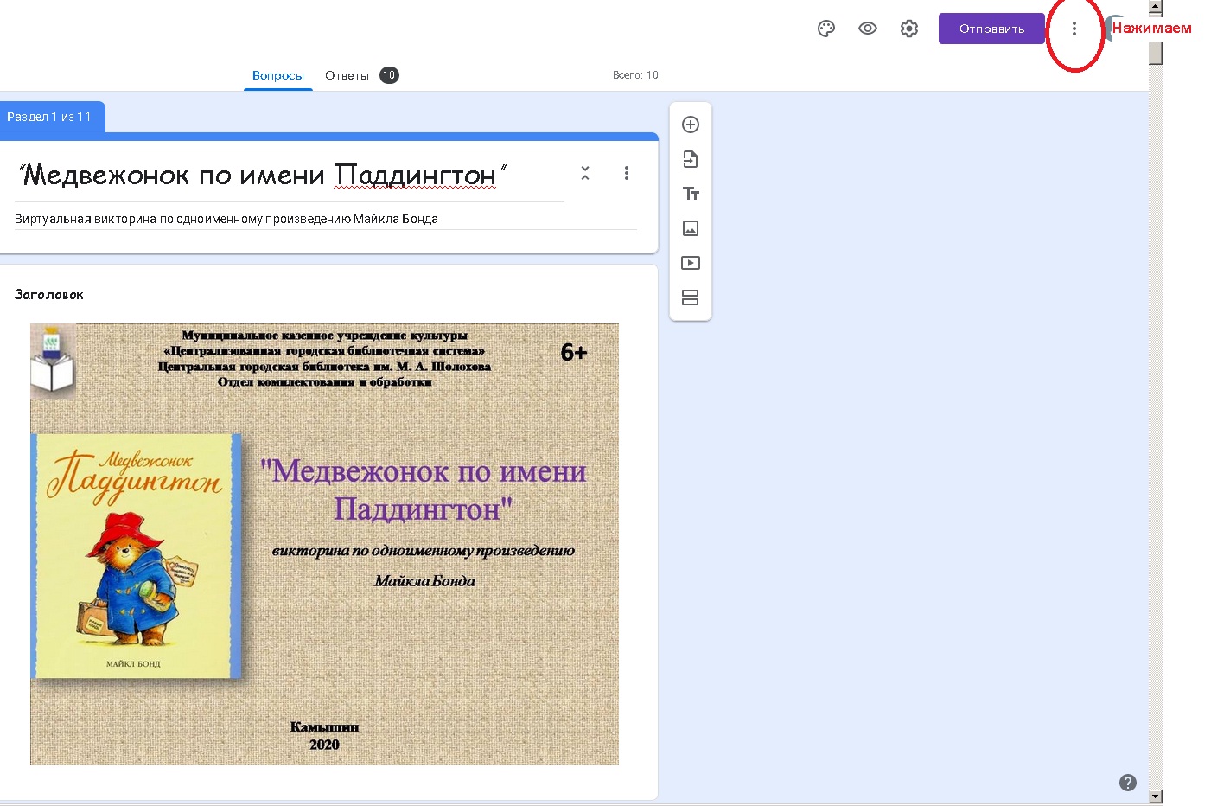Preview the form with the eye icon
1230x806 pixels.
(x=868, y=29)
